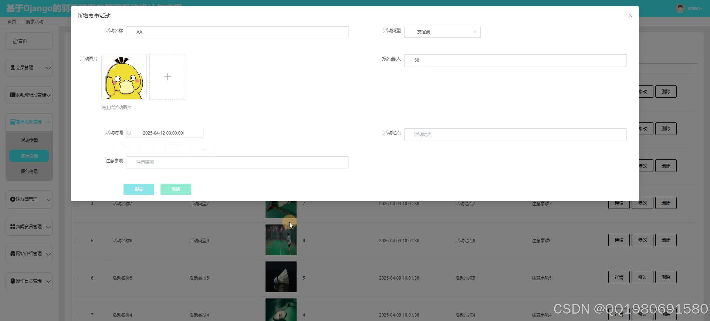Tick the checkbox for row 活动名称6
This screenshot has width=710, height=321.
pyautogui.click(x=76, y=241)
